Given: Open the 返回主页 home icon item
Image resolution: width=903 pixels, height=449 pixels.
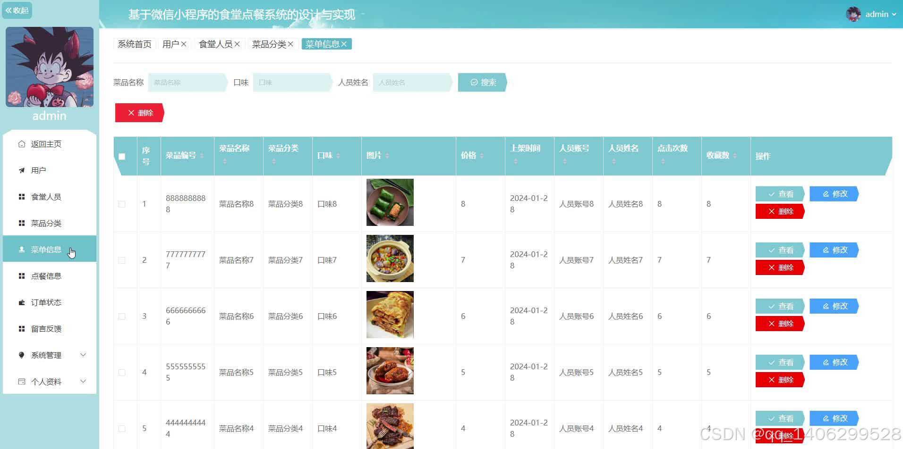Looking at the screenshot, I should [50, 144].
